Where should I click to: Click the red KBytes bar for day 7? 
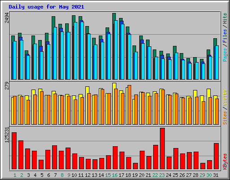click(x=55, y=157)
